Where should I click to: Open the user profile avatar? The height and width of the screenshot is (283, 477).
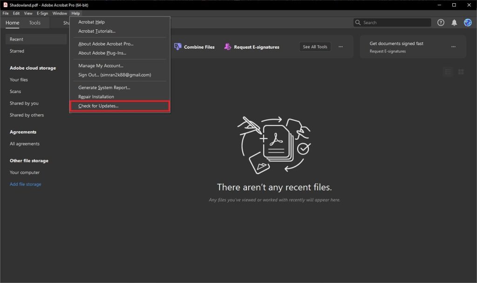468,22
